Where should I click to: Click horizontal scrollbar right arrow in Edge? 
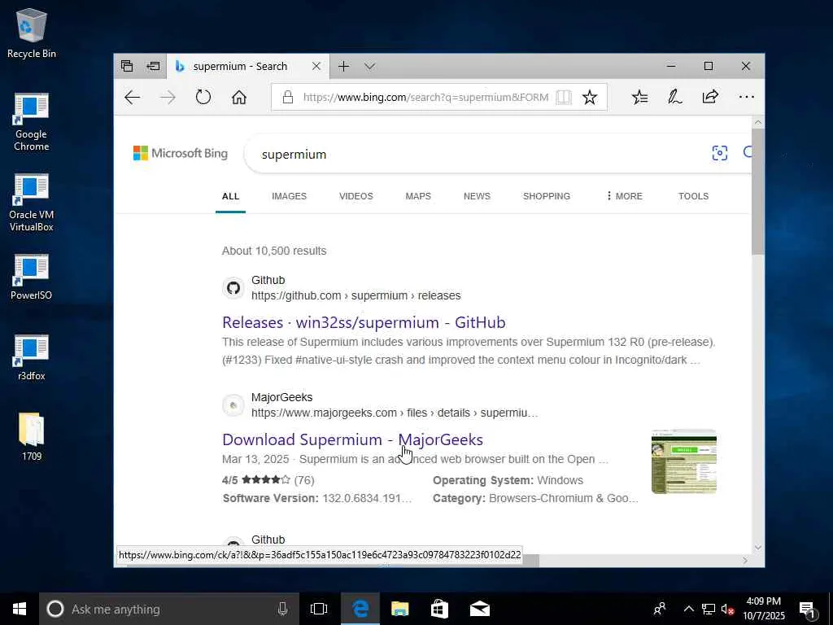(745, 560)
